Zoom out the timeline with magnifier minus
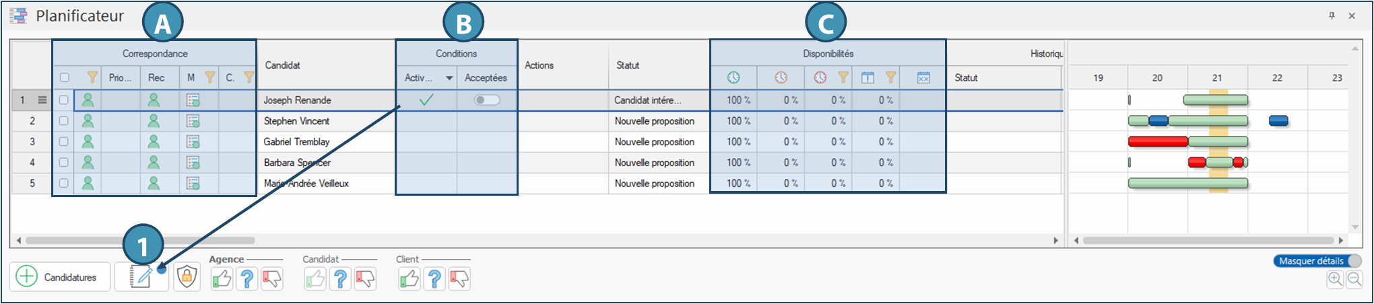 (1354, 279)
